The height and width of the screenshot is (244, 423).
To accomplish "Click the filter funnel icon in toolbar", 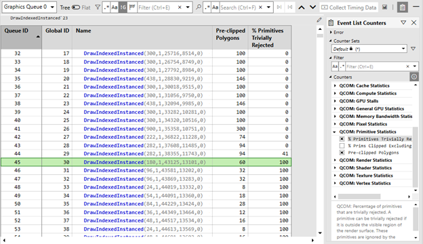I will 98,7.
